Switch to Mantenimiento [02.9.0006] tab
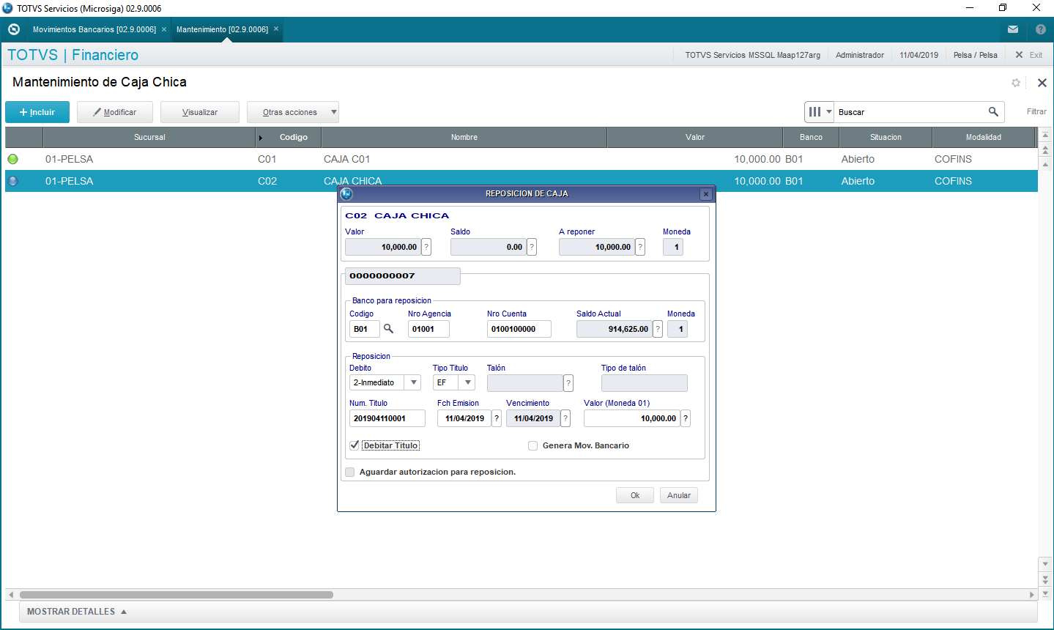 222,29
